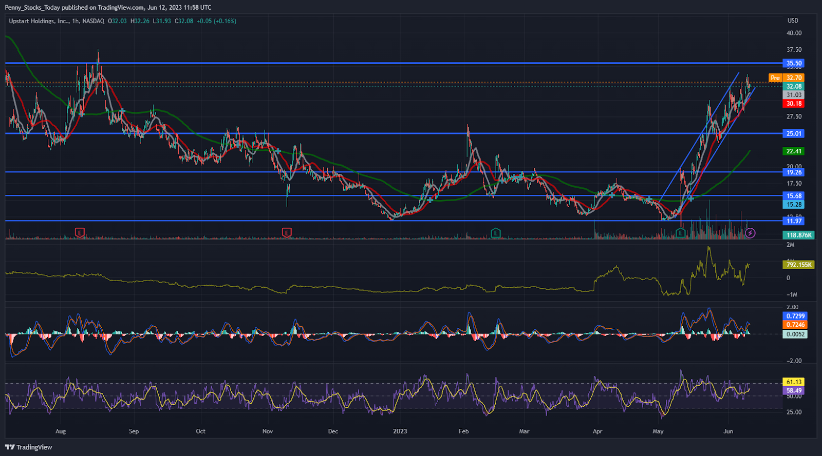
Task: Select the 27.50 price axis tick
Action: [794, 116]
